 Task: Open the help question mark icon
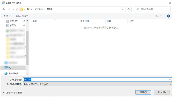click(x=168, y=16)
